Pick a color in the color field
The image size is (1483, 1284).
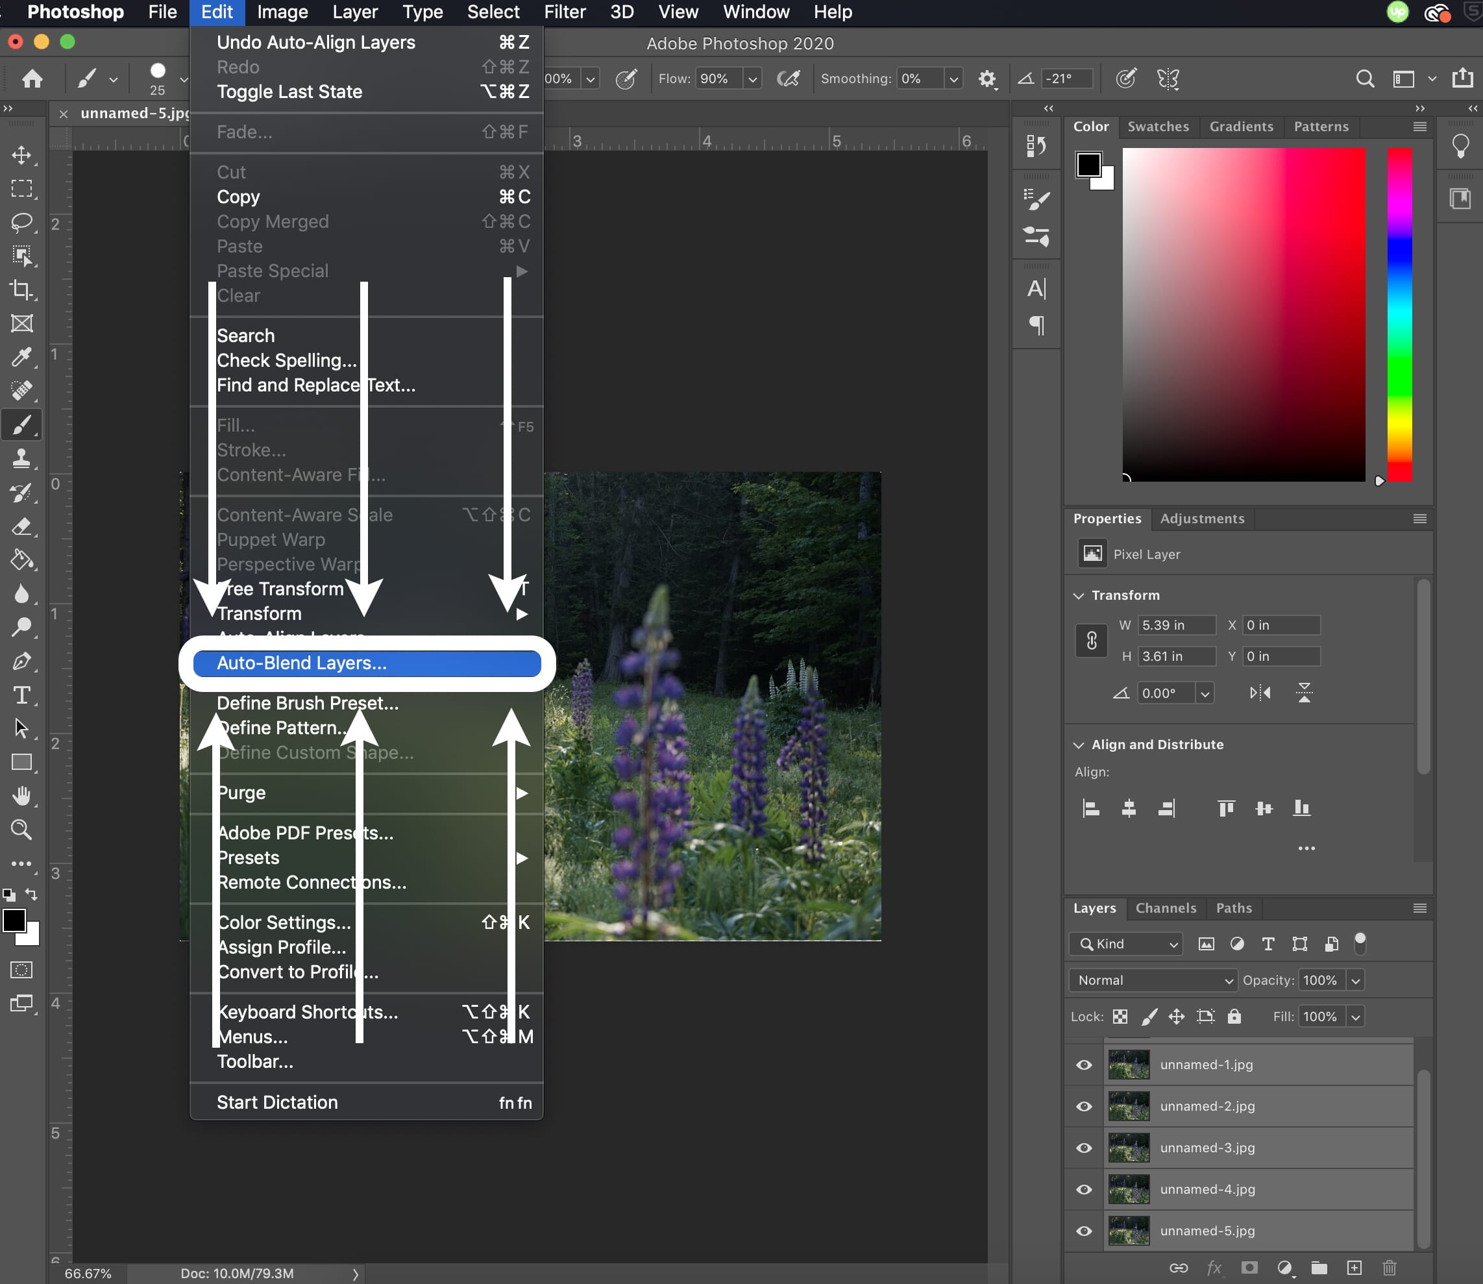(1244, 315)
